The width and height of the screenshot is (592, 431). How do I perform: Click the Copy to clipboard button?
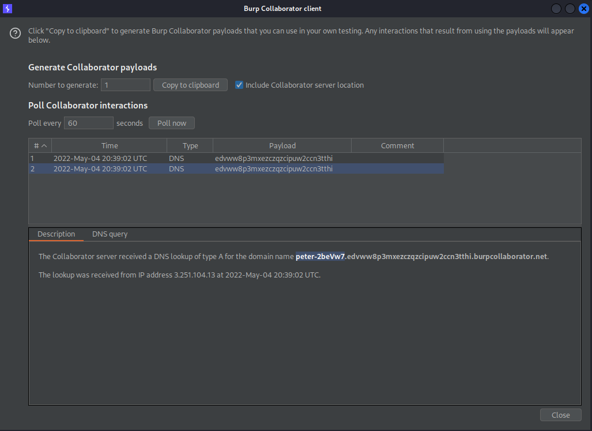190,85
